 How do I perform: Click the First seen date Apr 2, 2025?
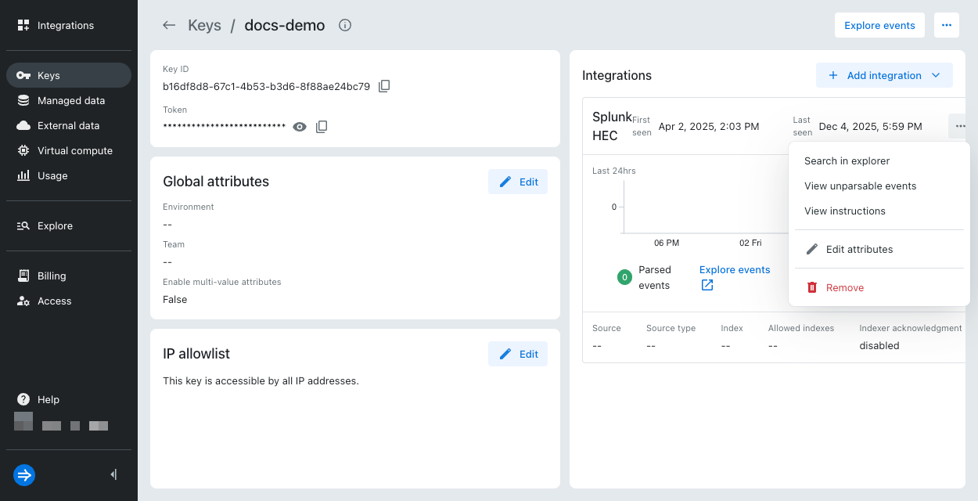pyautogui.click(x=709, y=126)
